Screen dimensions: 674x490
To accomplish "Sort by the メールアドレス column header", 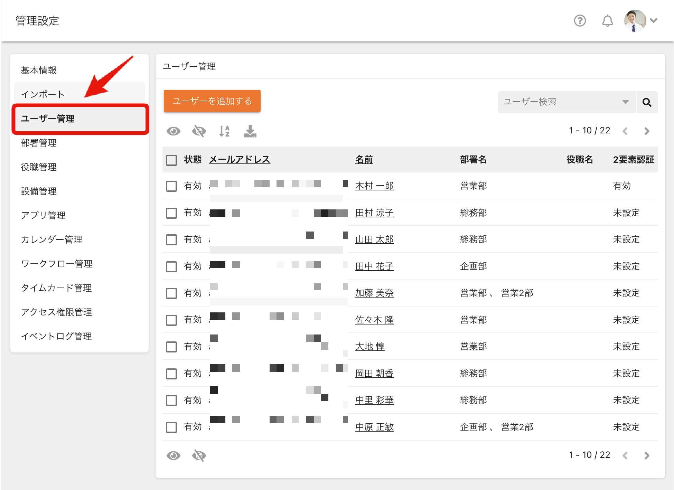I will [240, 160].
